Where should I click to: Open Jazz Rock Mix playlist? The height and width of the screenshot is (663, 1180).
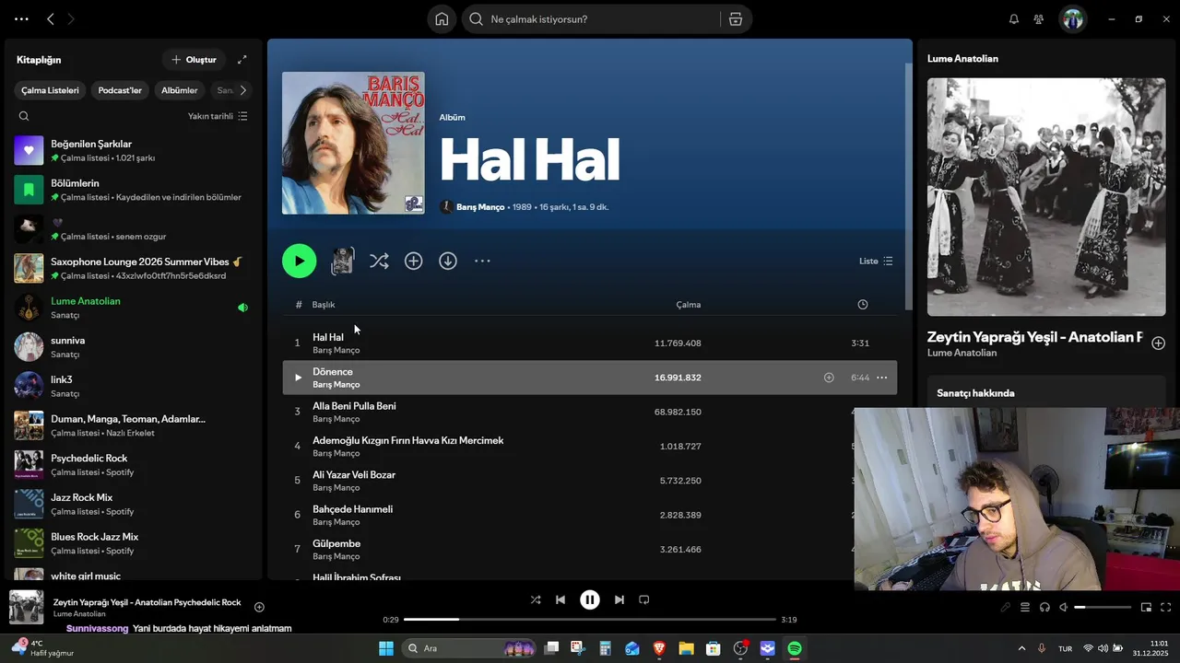point(134,504)
